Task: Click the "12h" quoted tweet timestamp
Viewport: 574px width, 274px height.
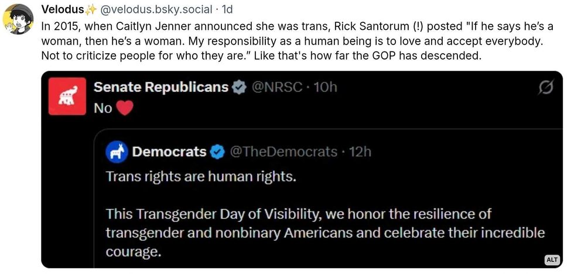Action: 360,152
